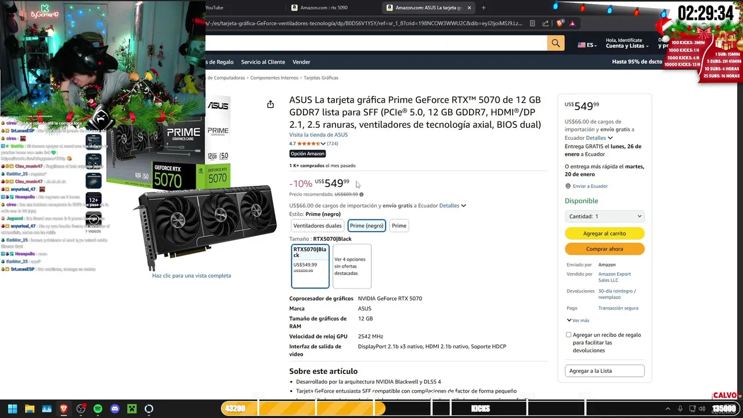743x418 pixels.
Task: Click the orange Amazon search magnifier button
Action: tap(556, 43)
